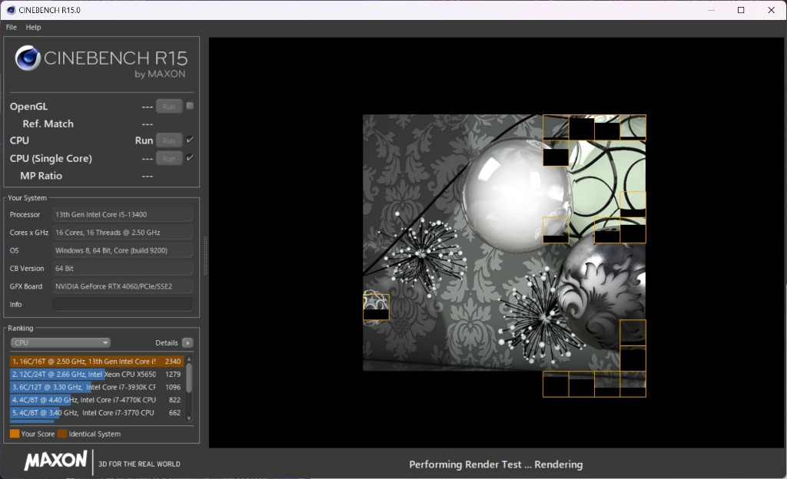Click the Cinebench sphere logo icon

pyautogui.click(x=28, y=59)
